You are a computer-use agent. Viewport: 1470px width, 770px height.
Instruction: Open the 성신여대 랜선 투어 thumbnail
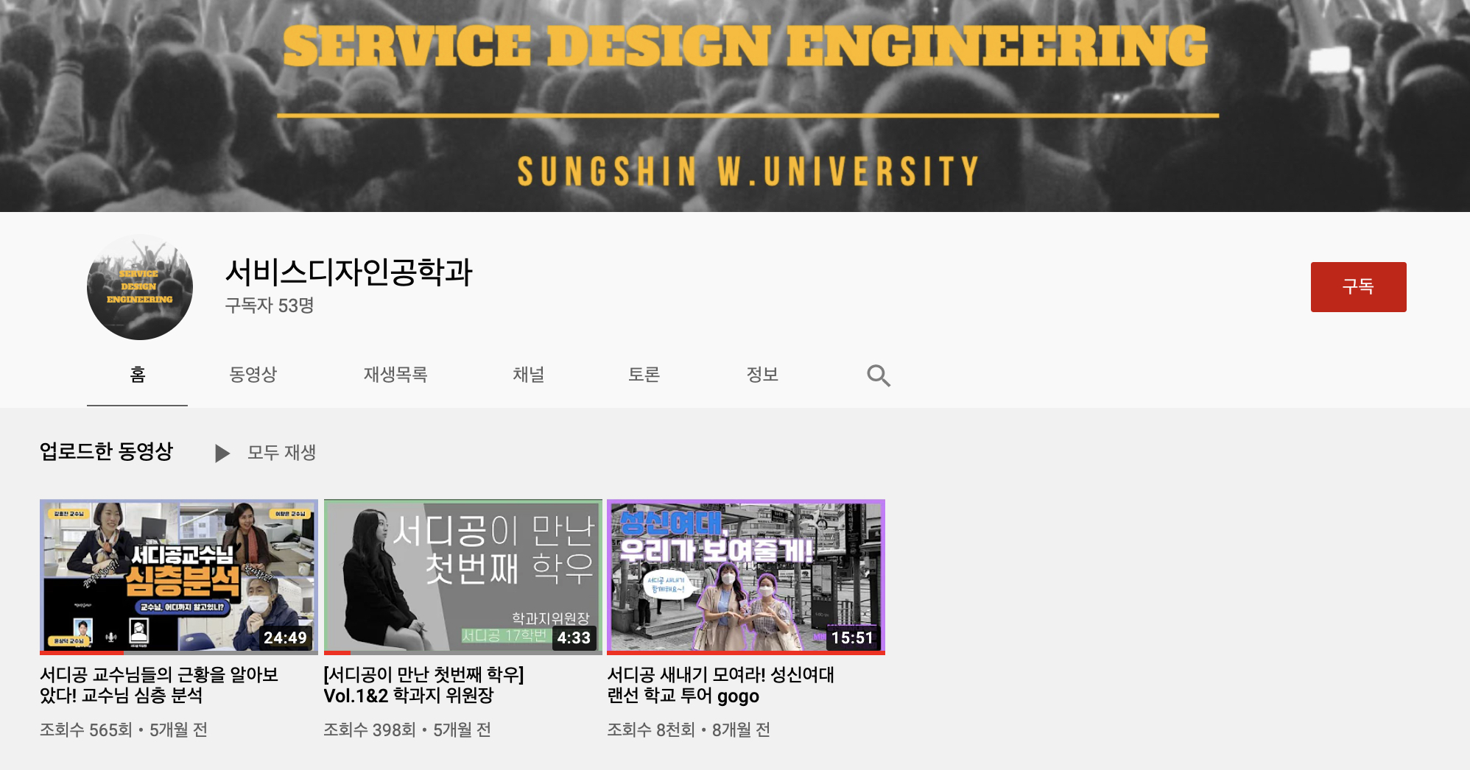click(x=746, y=576)
